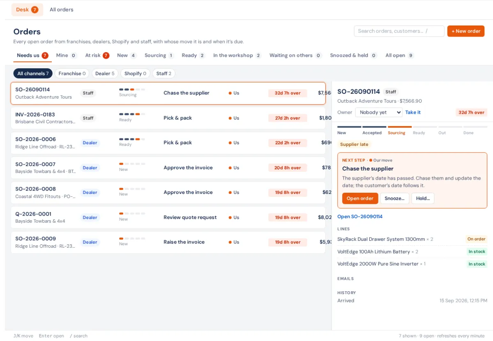This screenshot has width=493, height=341.
Task: Click VoltEdge 2000W Pure Sine Inverter line
Action: click(x=412, y=264)
